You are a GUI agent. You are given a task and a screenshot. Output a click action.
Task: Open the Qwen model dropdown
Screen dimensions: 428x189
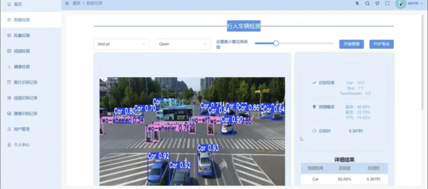[x=183, y=44]
